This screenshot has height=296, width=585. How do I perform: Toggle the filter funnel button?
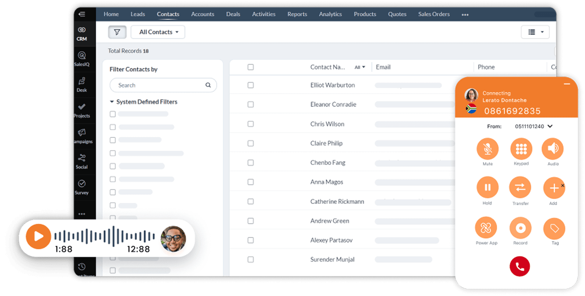click(117, 32)
